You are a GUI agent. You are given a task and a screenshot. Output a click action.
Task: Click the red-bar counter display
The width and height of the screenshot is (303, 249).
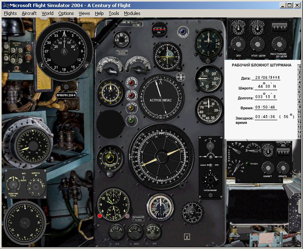159,30
